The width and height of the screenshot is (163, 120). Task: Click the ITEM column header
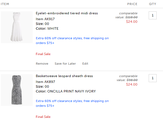point(5,4)
